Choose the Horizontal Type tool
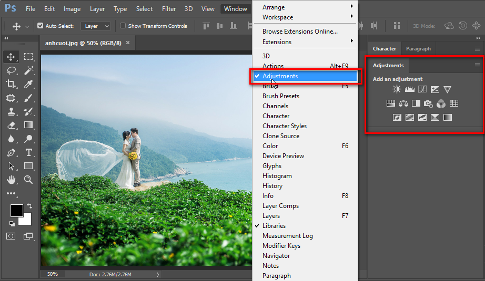The image size is (485, 281). tap(29, 152)
